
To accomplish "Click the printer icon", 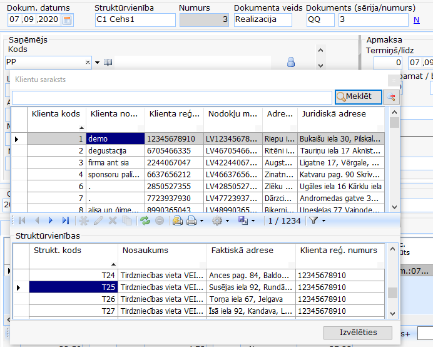I will [191, 220].
